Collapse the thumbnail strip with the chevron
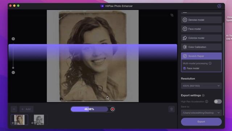This screenshot has height=131, width=232. (14, 109)
